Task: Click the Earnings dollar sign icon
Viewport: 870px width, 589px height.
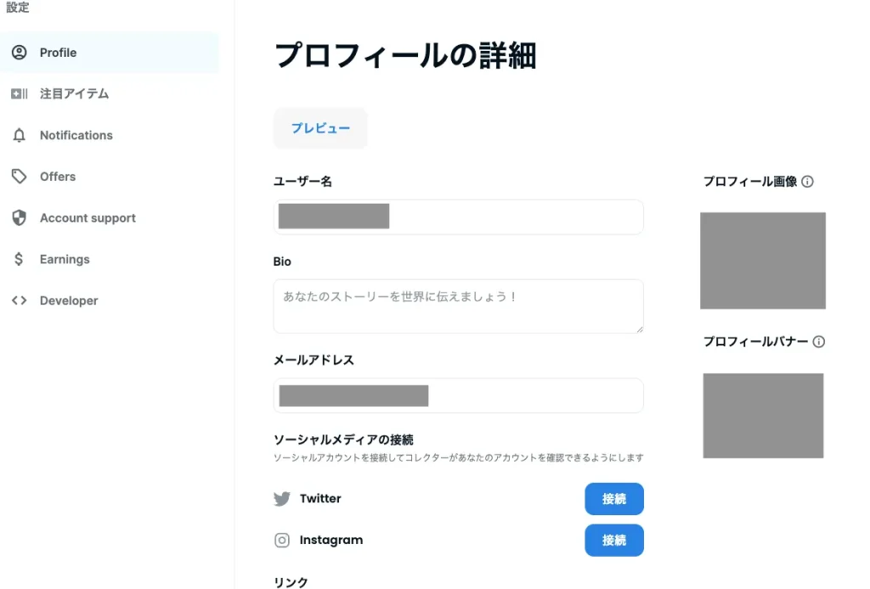Action: [x=19, y=260]
